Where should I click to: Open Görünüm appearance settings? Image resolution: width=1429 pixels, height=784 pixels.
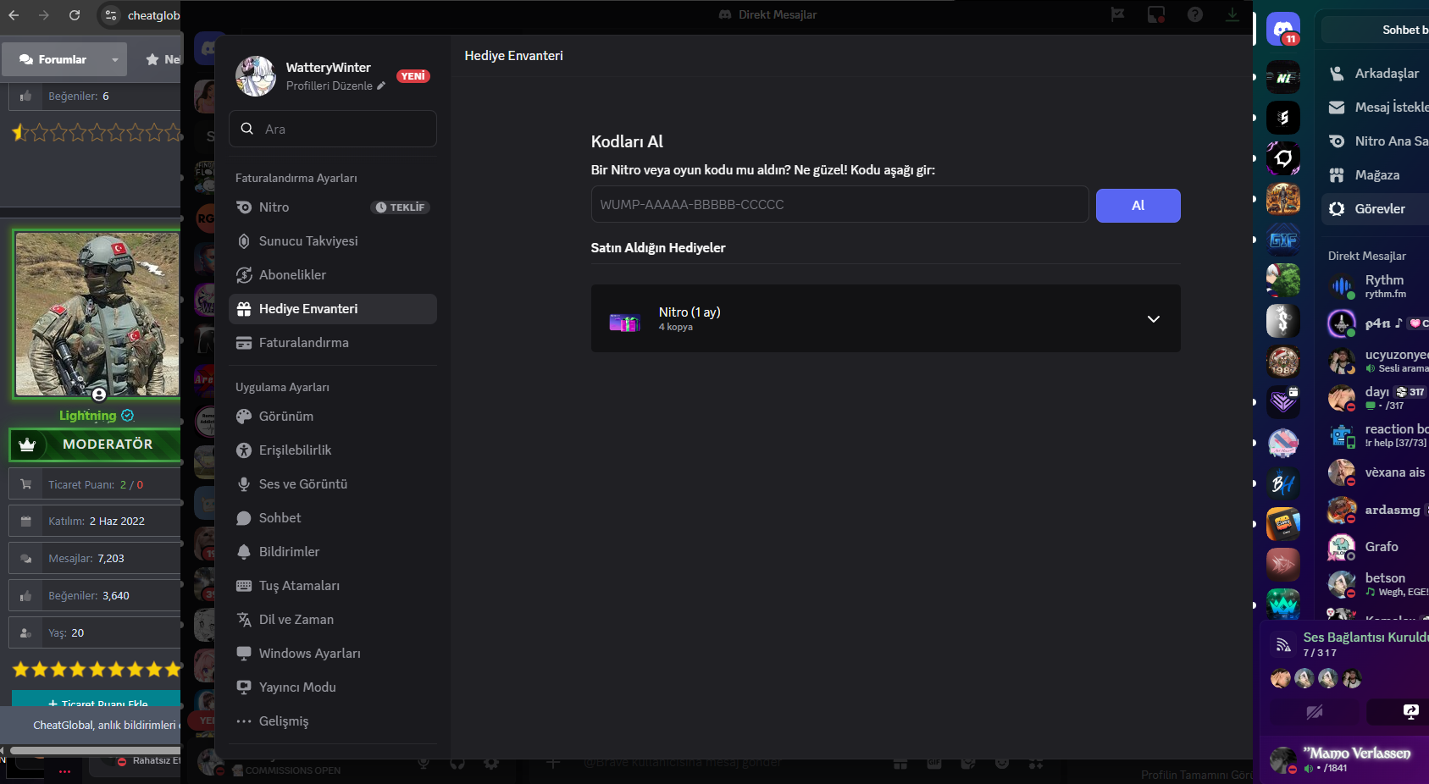coord(332,417)
